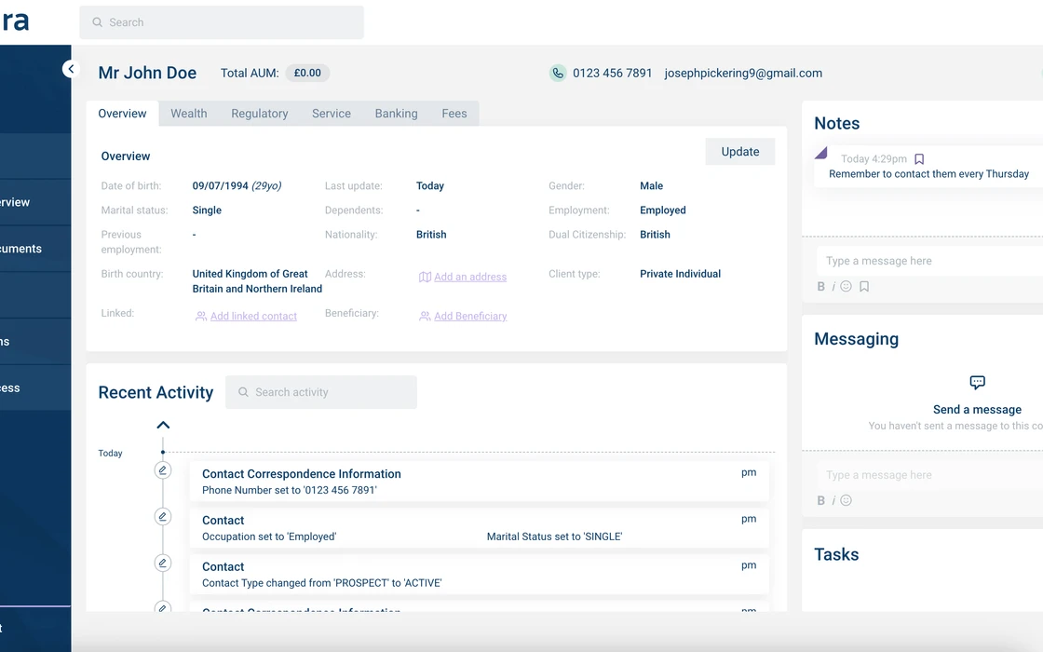Viewport: 1043px width, 652px height.
Task: Click the Messaging message input box
Action: (x=929, y=475)
